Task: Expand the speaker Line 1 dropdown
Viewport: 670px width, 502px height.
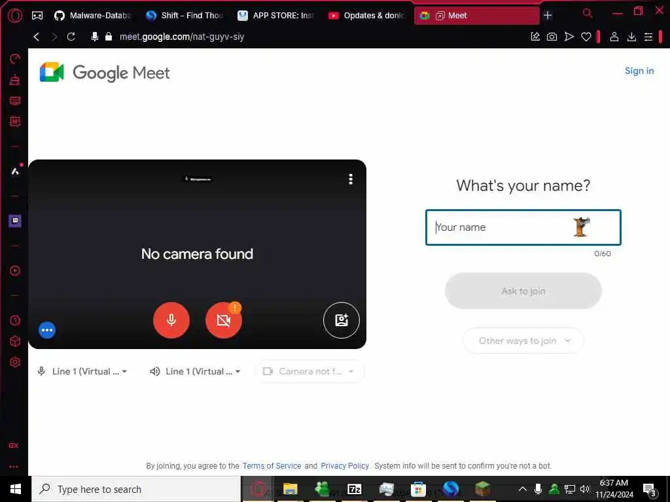Action: pyautogui.click(x=196, y=371)
